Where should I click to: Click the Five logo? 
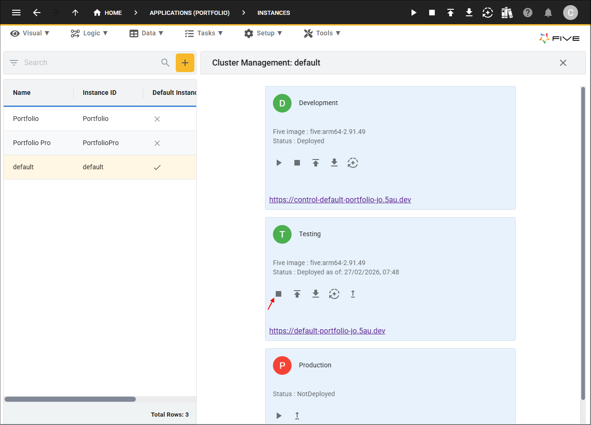(559, 39)
